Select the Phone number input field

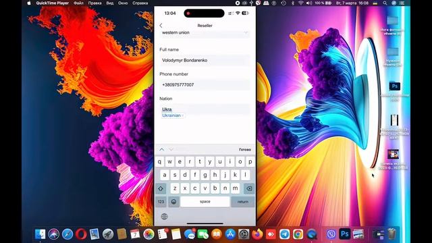pyautogui.click(x=205, y=84)
